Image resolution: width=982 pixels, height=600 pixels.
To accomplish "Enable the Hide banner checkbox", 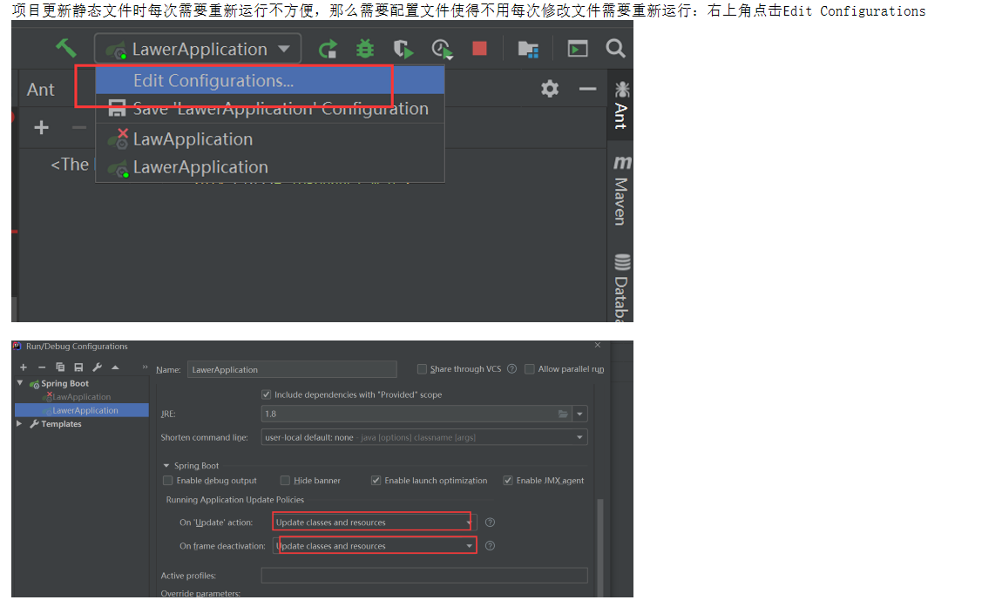I will (285, 481).
